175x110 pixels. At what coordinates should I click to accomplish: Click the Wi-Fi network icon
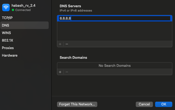[x=6, y=8]
